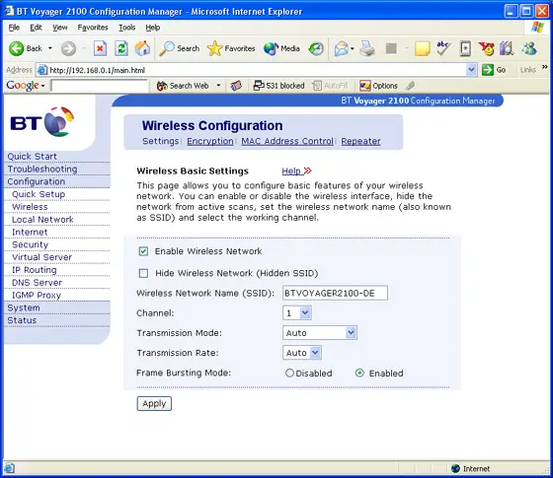Click the document with star icon
This screenshot has width=553, height=478.
click(x=465, y=48)
